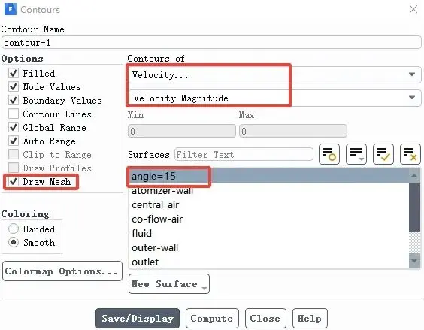Select all shown surfaces icon
The width and height of the screenshot is (424, 330).
[383, 154]
